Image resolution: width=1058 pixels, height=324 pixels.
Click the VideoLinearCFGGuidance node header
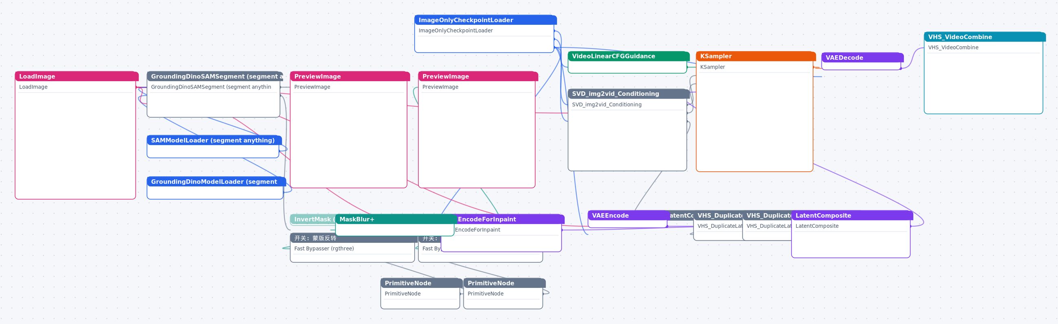pos(628,56)
